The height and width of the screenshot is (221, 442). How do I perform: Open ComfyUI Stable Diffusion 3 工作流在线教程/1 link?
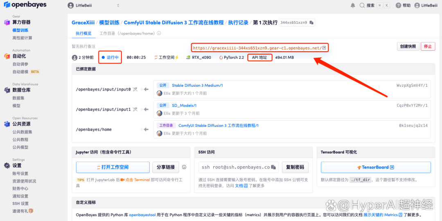pos(219,126)
